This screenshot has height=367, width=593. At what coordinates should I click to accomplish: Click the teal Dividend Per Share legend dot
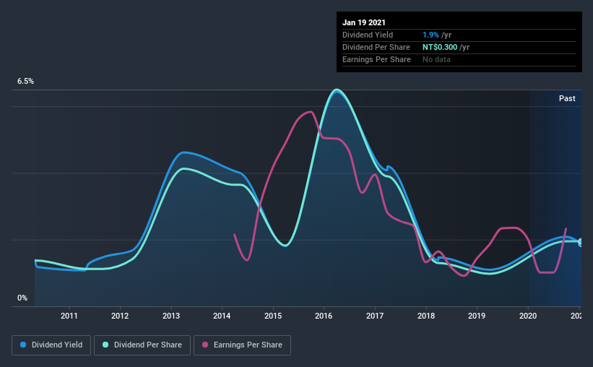[x=105, y=345]
